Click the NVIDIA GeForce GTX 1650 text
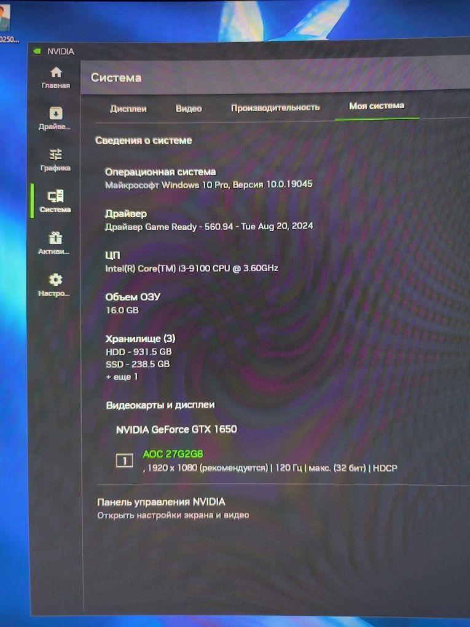This screenshot has width=470, height=627. pyautogui.click(x=176, y=430)
